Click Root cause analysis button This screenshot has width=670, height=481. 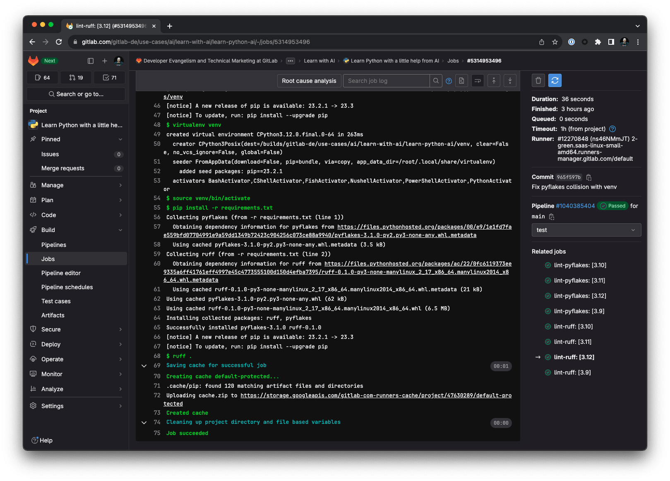pyautogui.click(x=309, y=81)
